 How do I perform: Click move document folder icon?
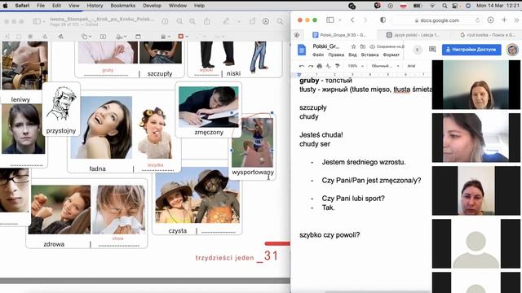point(363,46)
